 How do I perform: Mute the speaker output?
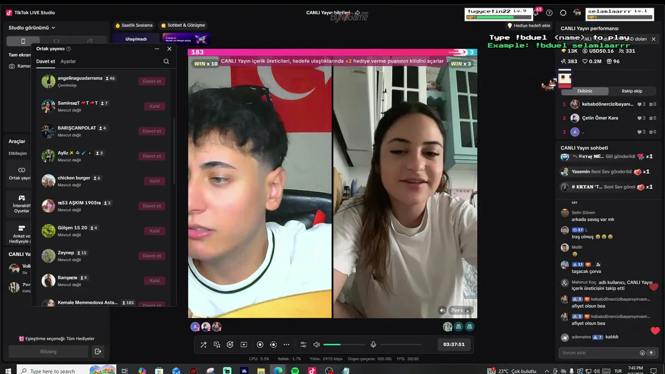point(316,344)
